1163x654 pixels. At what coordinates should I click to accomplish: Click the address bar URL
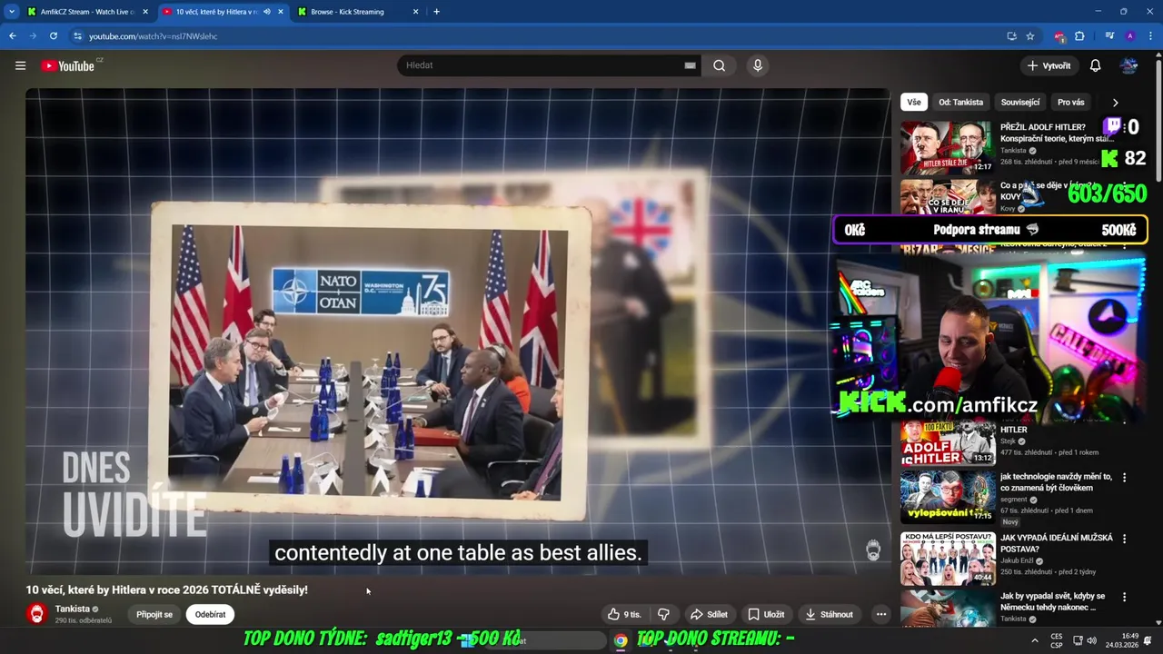(x=153, y=36)
